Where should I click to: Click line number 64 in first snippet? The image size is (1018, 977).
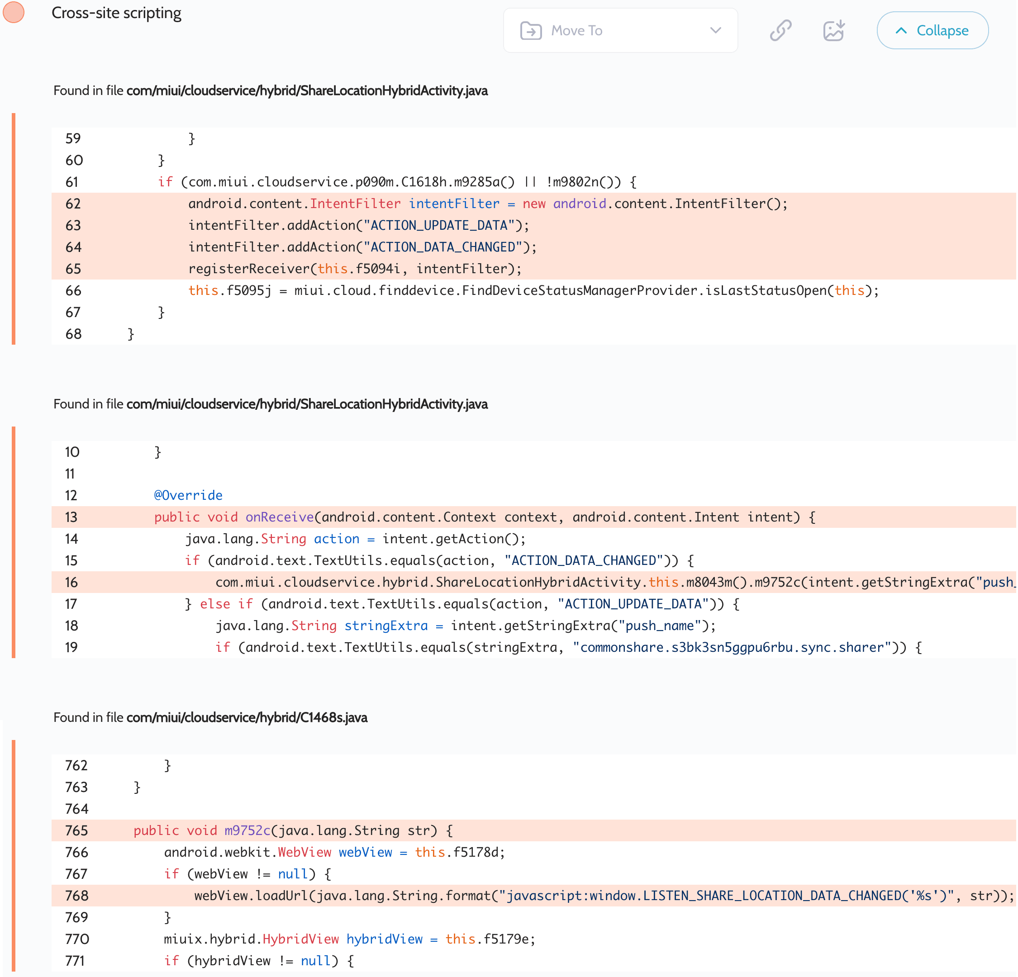(73, 247)
